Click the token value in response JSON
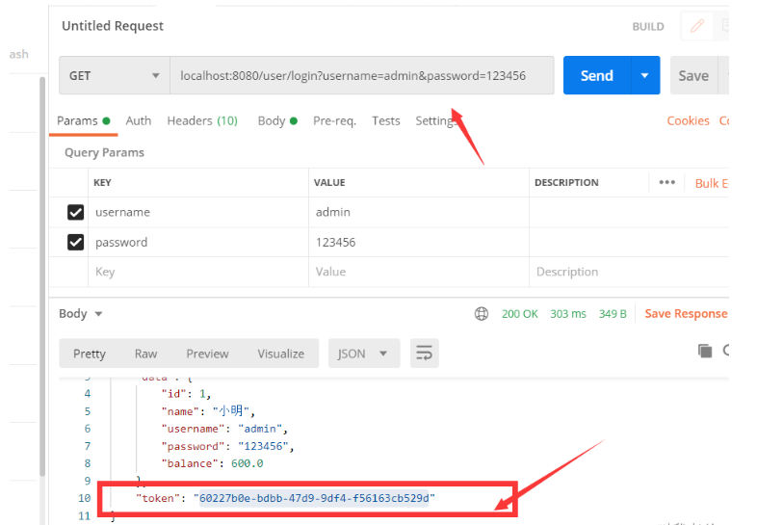Image resolution: width=757 pixels, height=525 pixels. tap(314, 498)
